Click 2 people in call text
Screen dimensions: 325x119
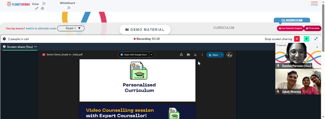19,39
